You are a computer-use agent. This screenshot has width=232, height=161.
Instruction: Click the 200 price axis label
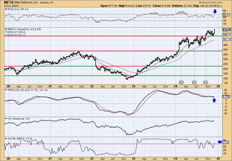point(225,69)
